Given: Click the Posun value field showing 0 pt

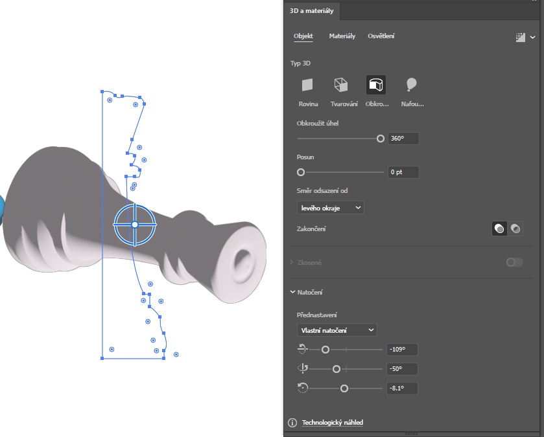Looking at the screenshot, I should click(x=403, y=172).
